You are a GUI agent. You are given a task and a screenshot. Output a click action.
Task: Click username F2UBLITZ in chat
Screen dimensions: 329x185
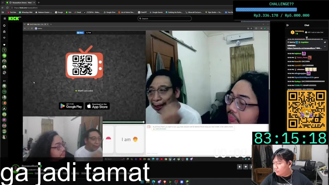[x=298, y=85]
